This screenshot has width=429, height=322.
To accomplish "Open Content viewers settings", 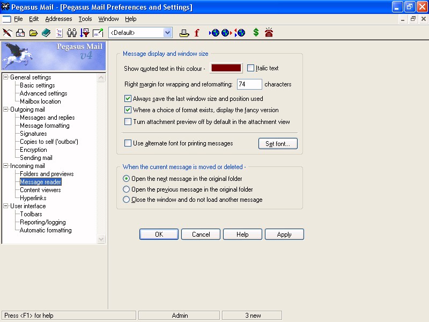I will point(41,190).
